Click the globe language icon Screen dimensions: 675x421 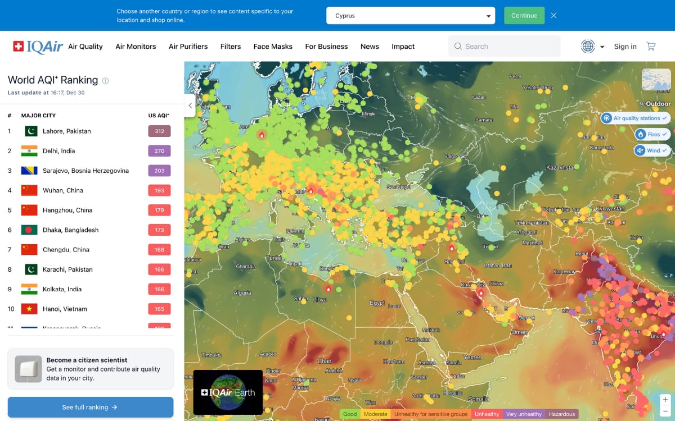point(588,47)
